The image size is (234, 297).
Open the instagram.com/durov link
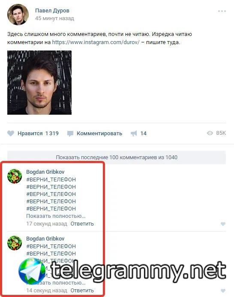click(96, 42)
